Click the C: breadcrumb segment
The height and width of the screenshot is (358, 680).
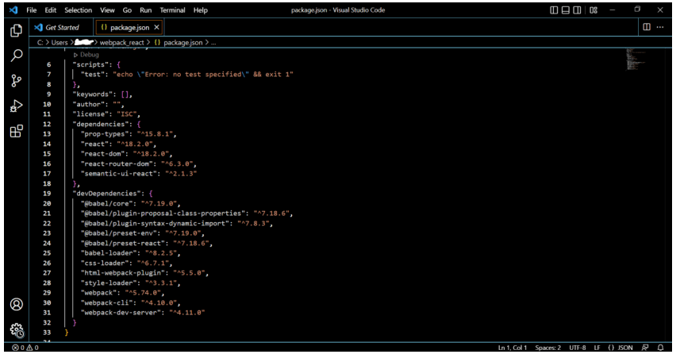coord(40,42)
